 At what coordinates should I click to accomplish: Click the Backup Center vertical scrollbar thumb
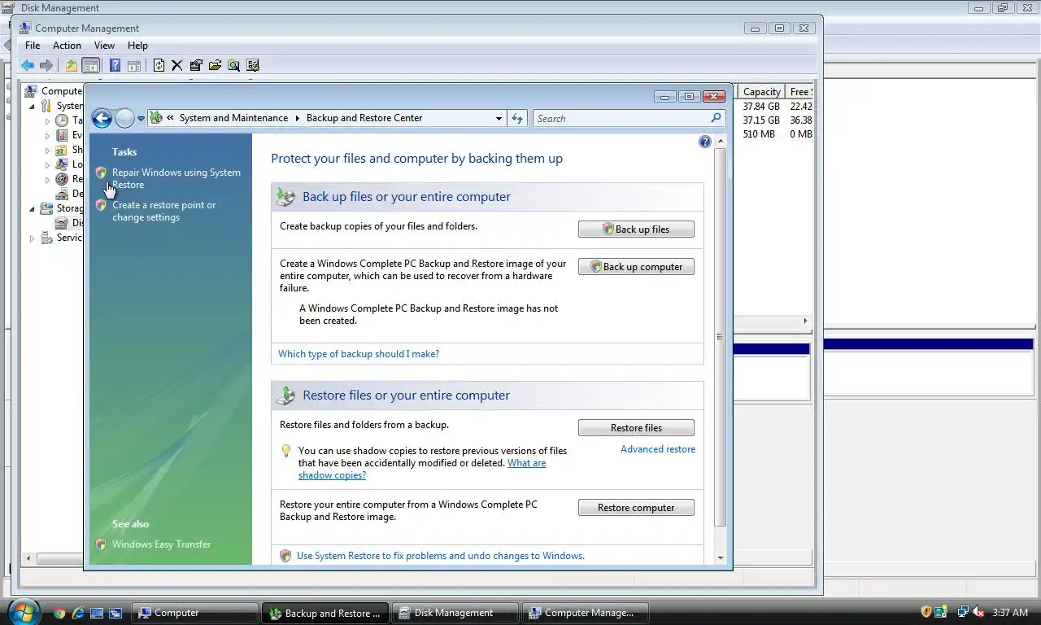pyautogui.click(x=719, y=337)
